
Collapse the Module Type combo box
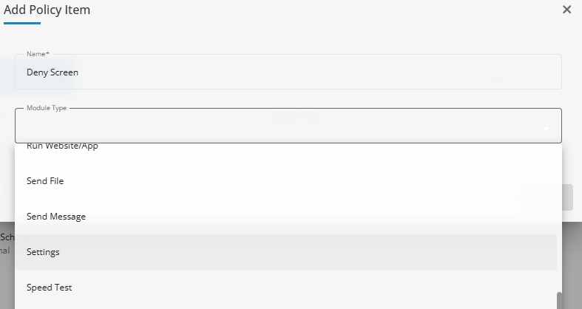[288, 126]
